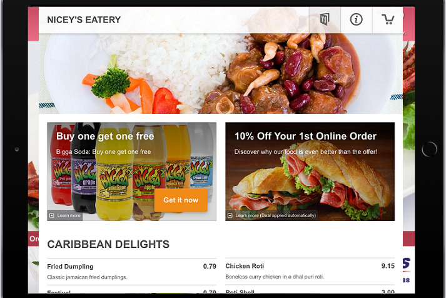Click the 10% Off Your 1st Online Order banner
The height and width of the screenshot is (298, 446).
click(x=310, y=172)
